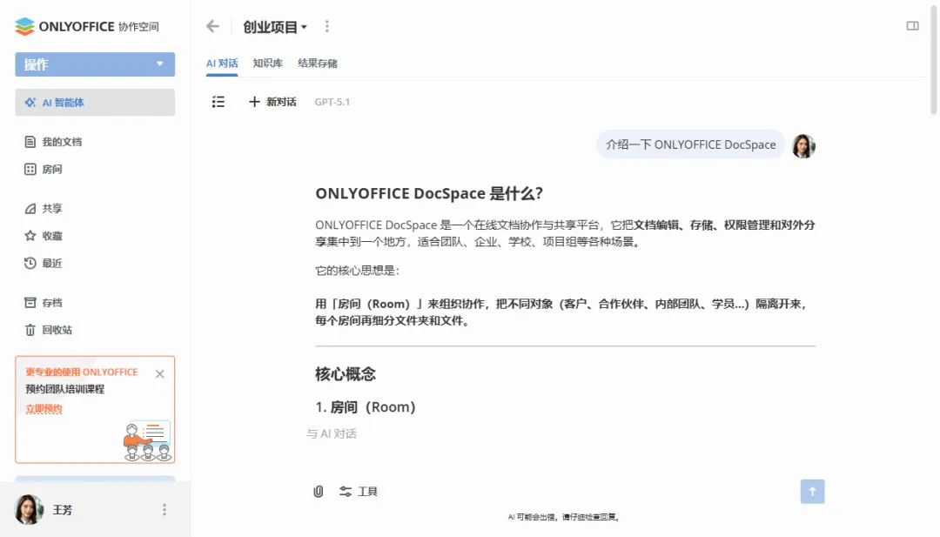Click the 房间 grid icon
The height and width of the screenshot is (537, 940).
(30, 169)
